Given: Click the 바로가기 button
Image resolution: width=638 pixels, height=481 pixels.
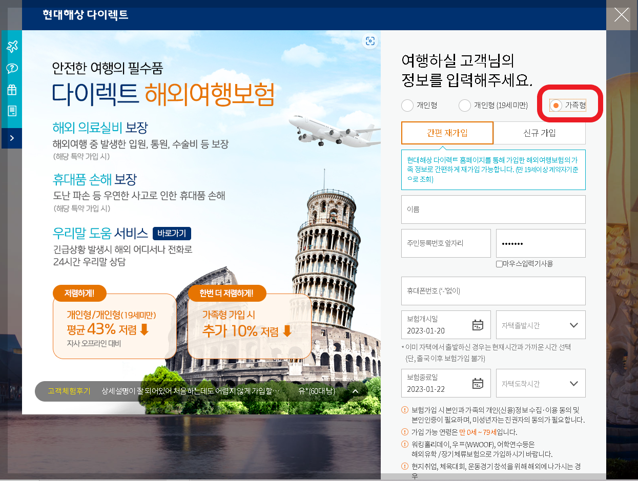Looking at the screenshot, I should (x=172, y=234).
